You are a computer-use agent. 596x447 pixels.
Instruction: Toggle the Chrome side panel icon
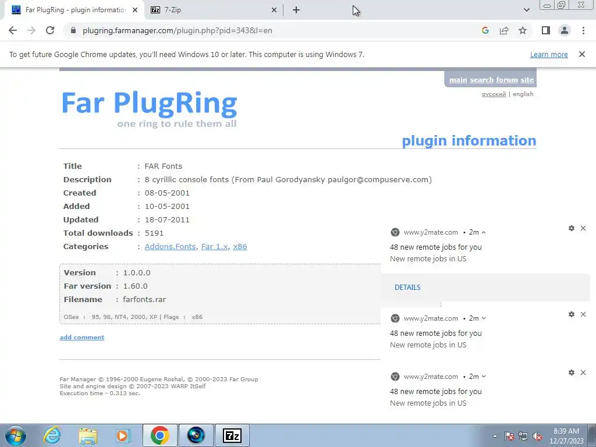[546, 30]
